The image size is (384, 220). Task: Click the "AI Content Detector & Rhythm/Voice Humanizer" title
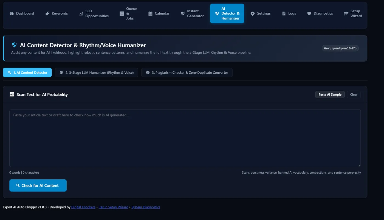click(83, 45)
